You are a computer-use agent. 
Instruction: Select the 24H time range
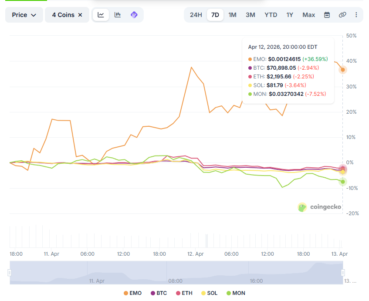point(196,15)
